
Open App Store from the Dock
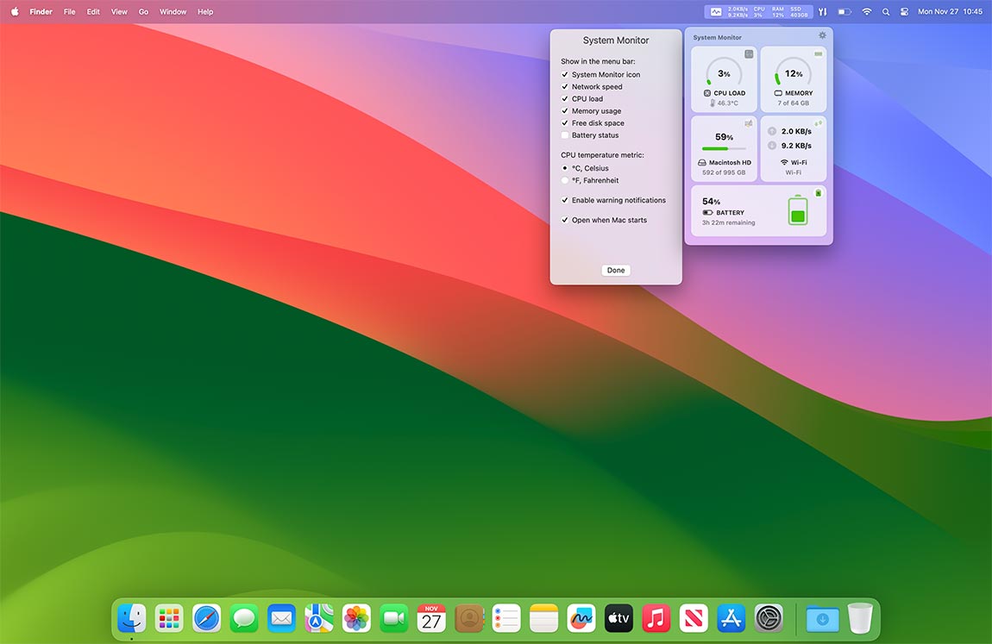tap(730, 618)
